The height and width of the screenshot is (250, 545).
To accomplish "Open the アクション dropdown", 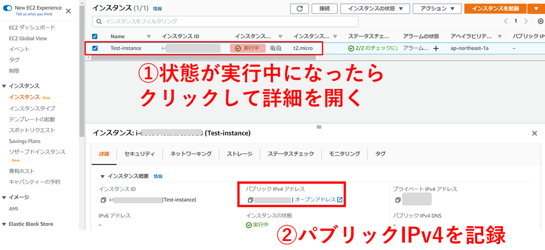I will [x=437, y=9].
